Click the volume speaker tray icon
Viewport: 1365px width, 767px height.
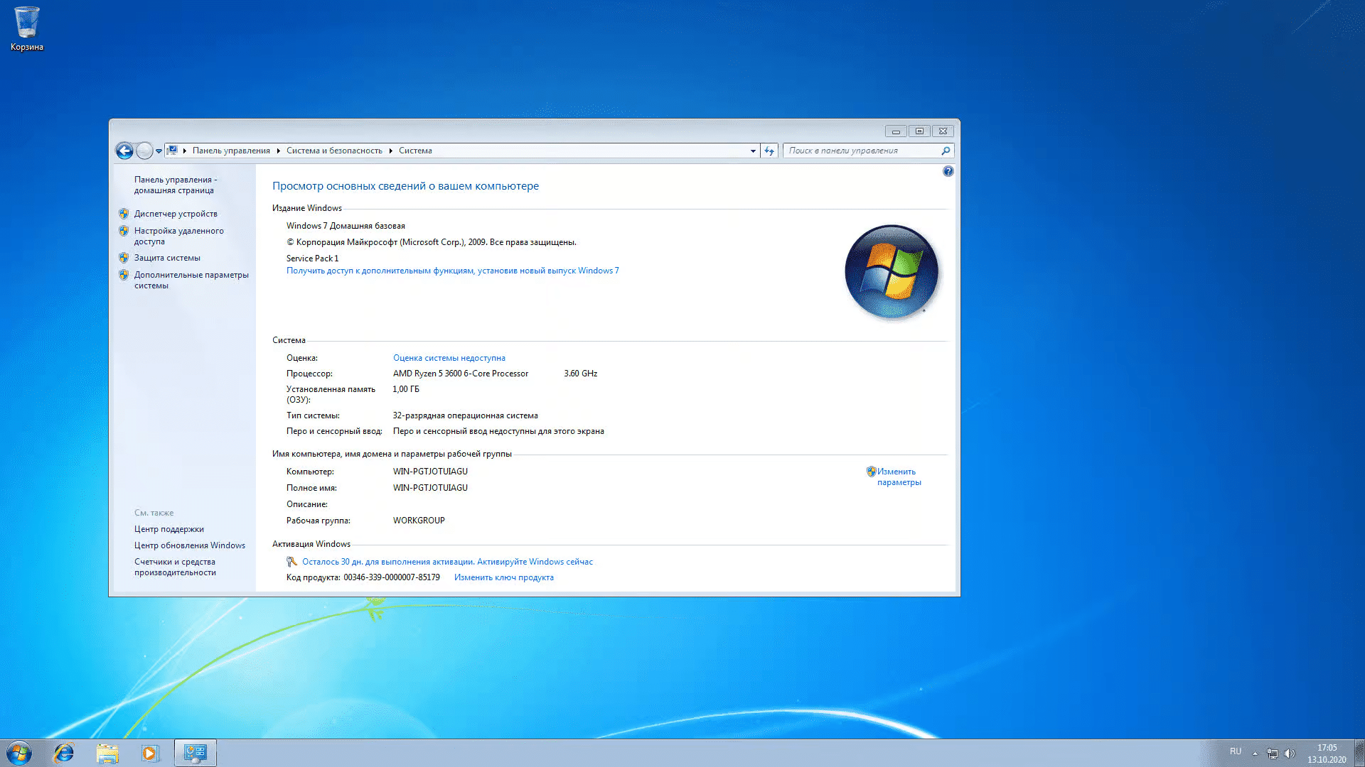(x=1290, y=753)
